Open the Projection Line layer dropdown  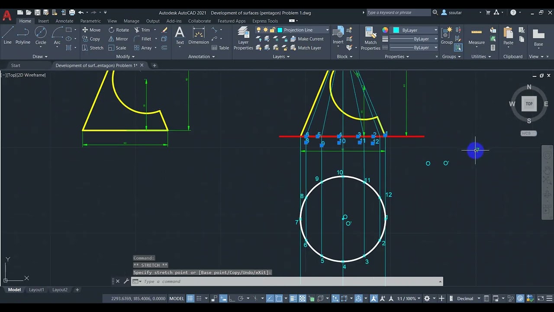pos(327,30)
